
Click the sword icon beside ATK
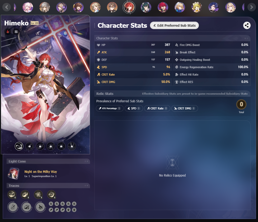click(x=98, y=52)
